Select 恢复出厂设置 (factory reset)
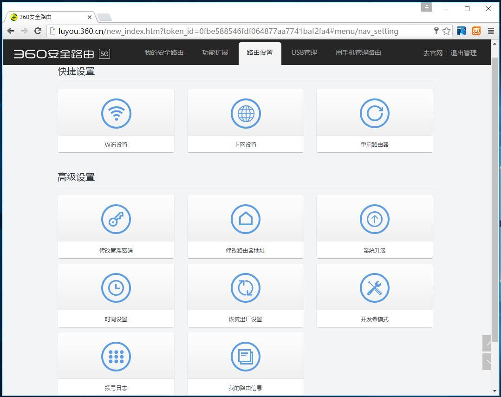The height and width of the screenshot is (397, 501). (245, 295)
